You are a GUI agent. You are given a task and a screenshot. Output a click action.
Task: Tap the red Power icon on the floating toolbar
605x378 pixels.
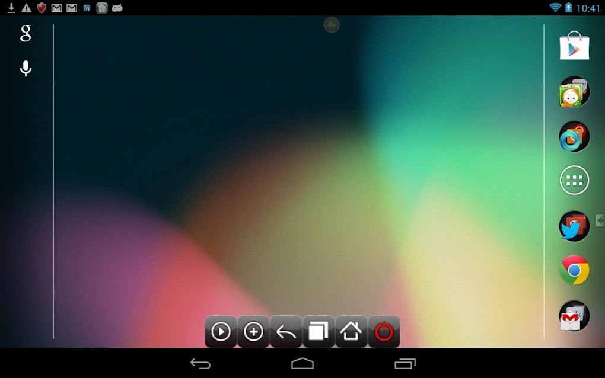[383, 332]
